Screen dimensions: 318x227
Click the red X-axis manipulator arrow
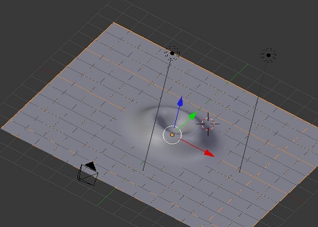209,153
